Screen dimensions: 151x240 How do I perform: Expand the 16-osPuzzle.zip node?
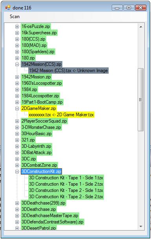coord(17,26)
